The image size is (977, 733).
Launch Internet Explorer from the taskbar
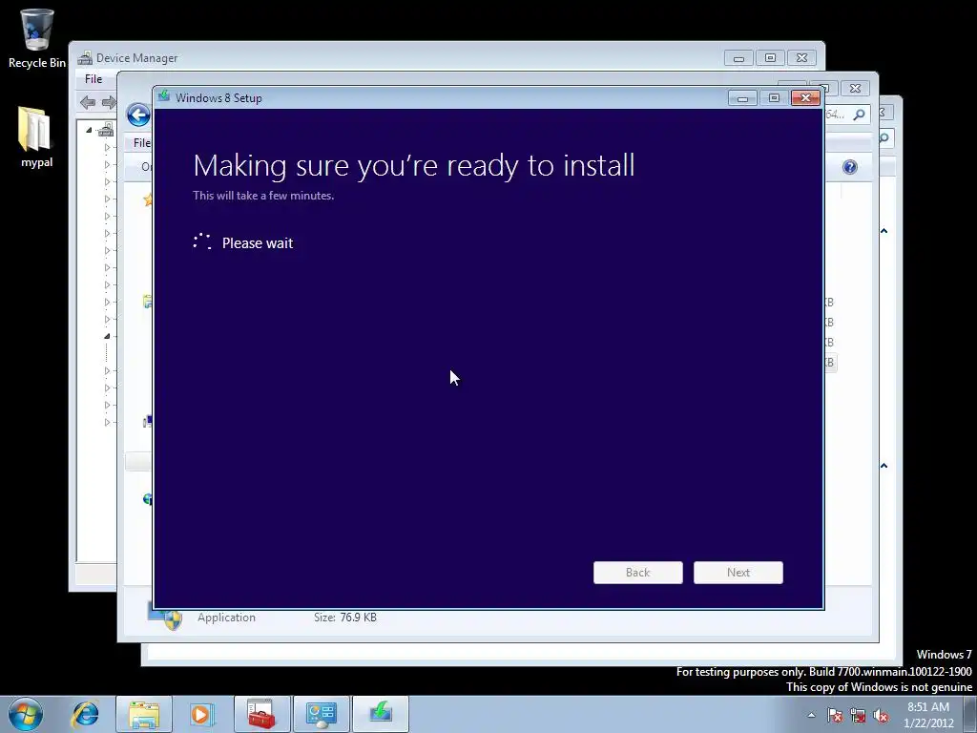85,714
